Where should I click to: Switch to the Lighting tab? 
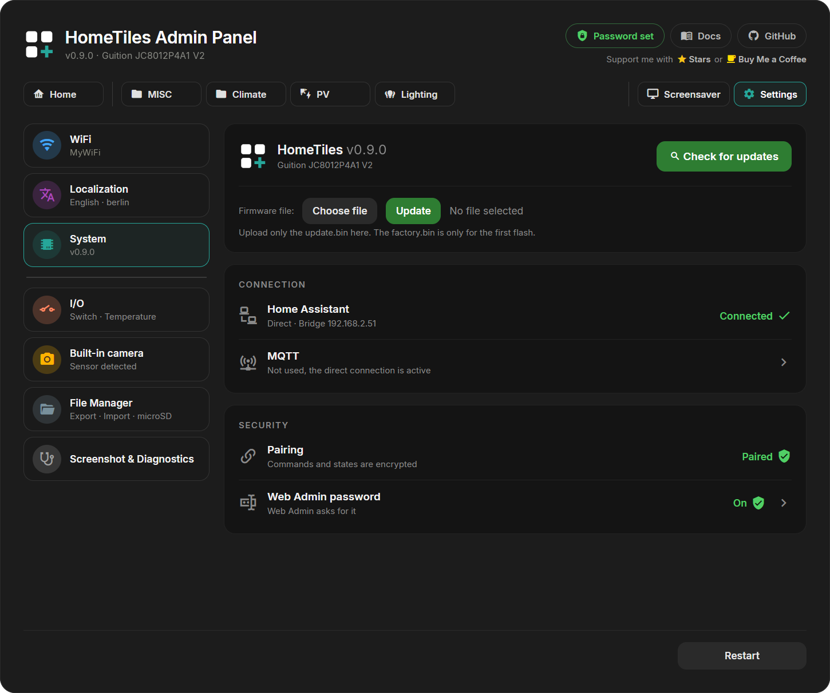tap(415, 94)
